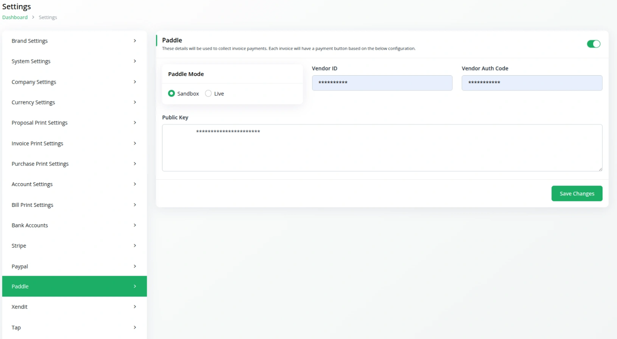Click the Paddle section heading
This screenshot has height=339, width=617.
(x=172, y=40)
